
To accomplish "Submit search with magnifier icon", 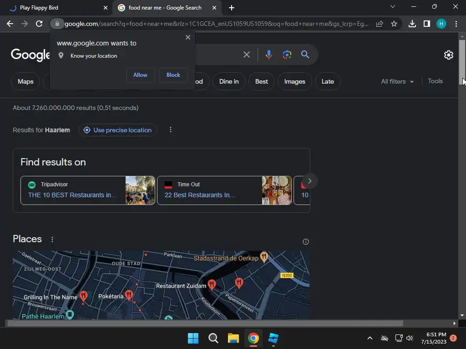I will (x=305, y=55).
